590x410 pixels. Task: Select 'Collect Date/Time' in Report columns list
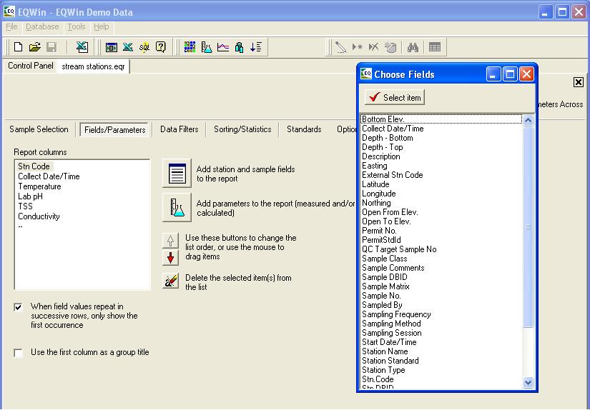(49, 176)
